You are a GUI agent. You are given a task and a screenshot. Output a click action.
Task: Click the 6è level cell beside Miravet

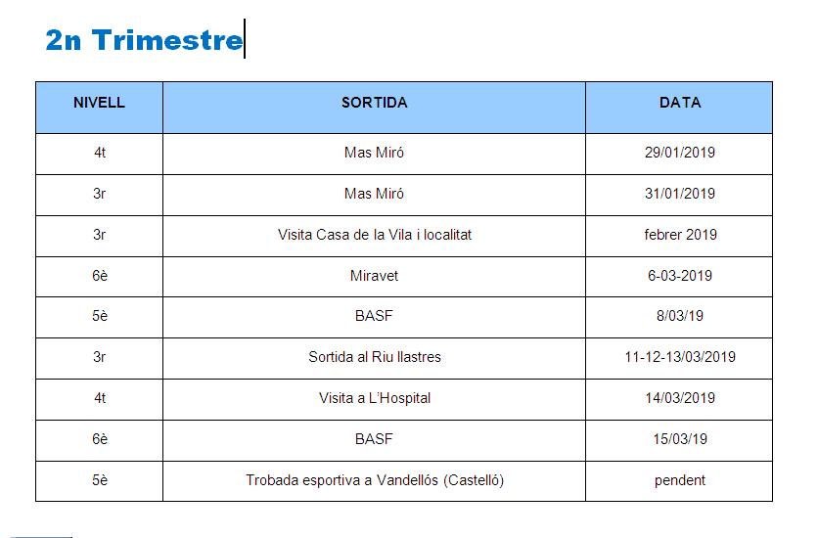click(99, 276)
